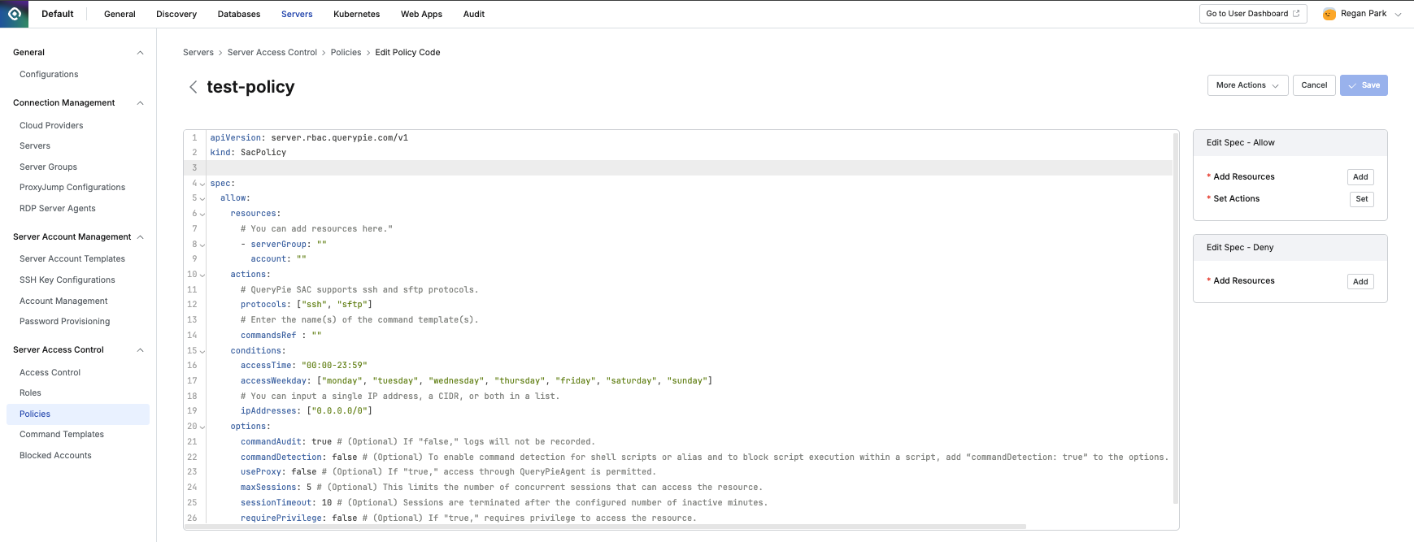Viewport: 1414px width, 542px height.
Task: Click the Cancel button
Action: (1313, 85)
